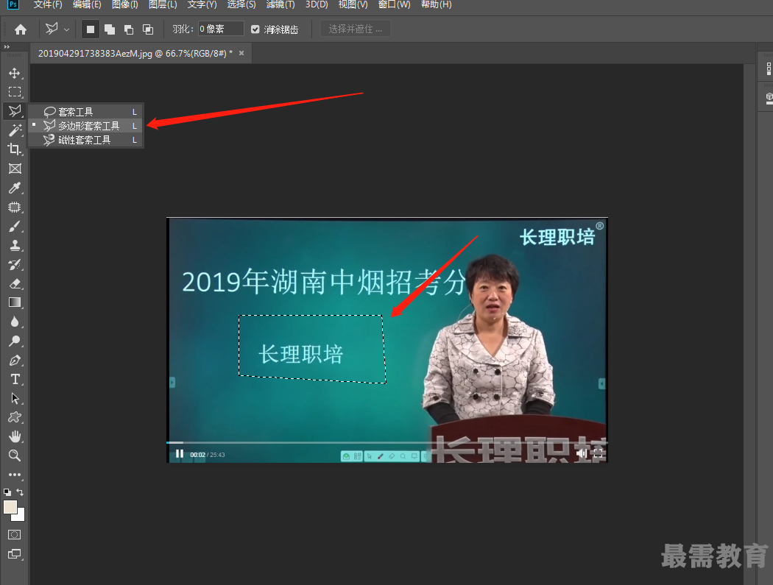Screen dimensions: 773x585
Task: Open the 图像(I) menu
Action: pyautogui.click(x=125, y=4)
